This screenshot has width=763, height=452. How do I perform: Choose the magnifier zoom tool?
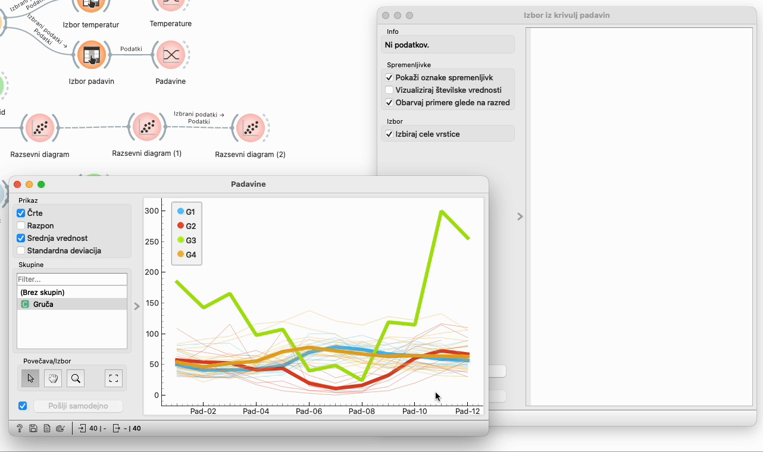pos(76,378)
